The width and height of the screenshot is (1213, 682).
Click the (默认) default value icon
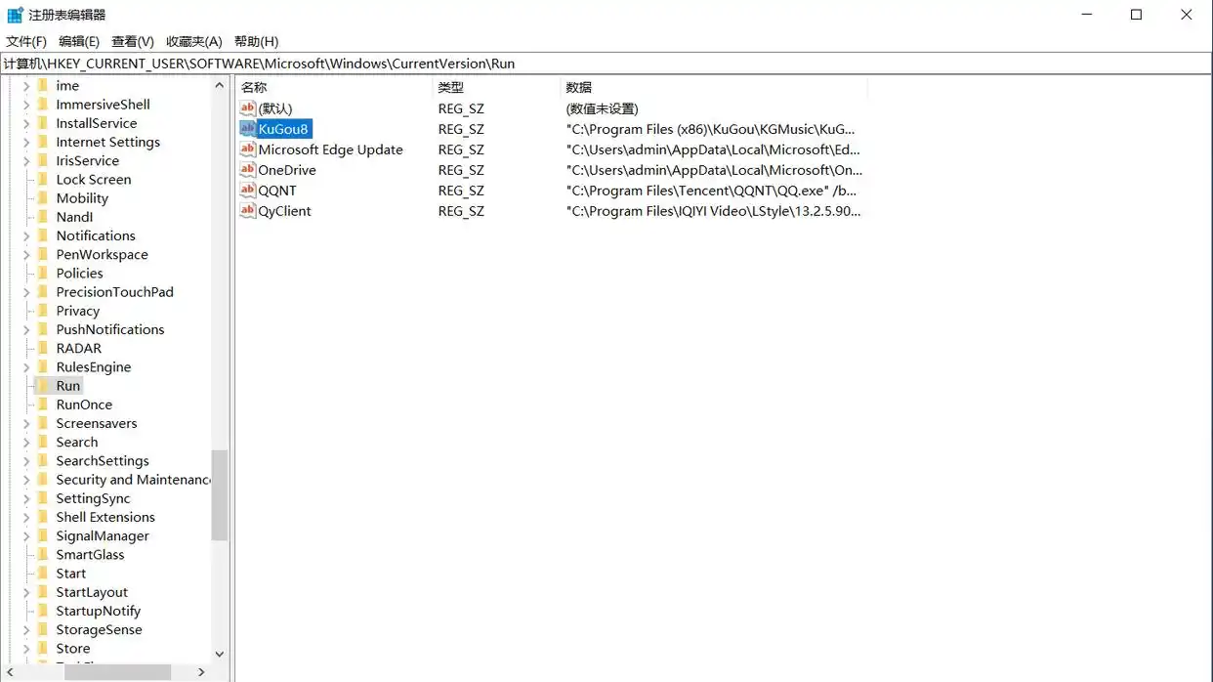point(247,108)
